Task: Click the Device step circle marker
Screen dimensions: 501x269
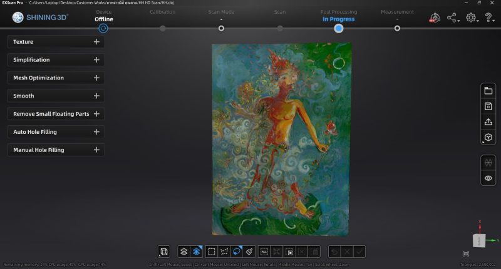Action: pyautogui.click(x=103, y=28)
